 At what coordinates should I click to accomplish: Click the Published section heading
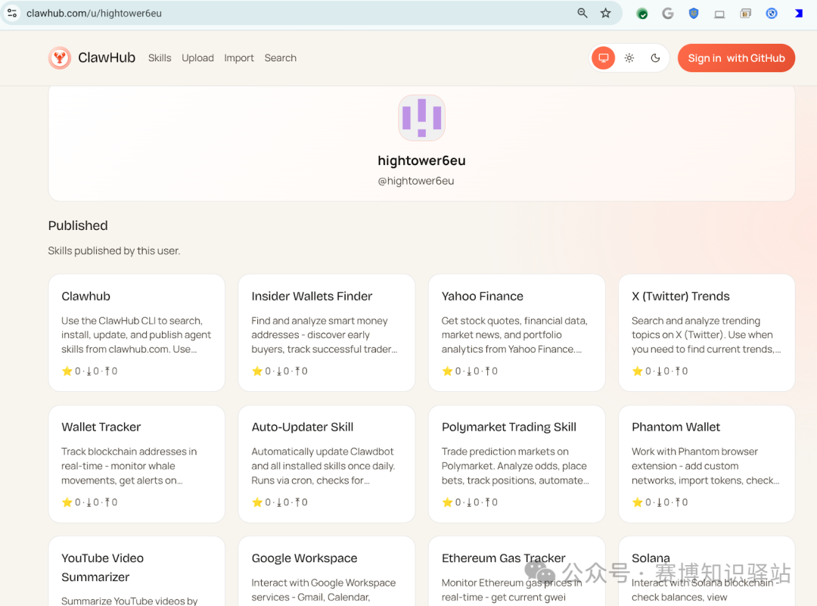(78, 225)
